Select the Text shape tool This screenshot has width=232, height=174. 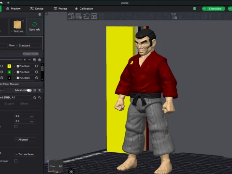[174, 16]
